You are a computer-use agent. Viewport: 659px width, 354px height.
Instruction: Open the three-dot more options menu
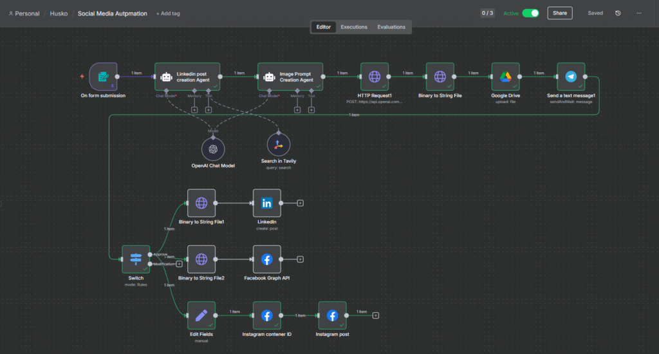pyautogui.click(x=638, y=13)
